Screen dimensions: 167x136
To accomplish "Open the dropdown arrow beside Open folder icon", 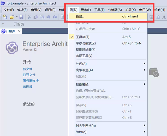I will coord(17,17).
